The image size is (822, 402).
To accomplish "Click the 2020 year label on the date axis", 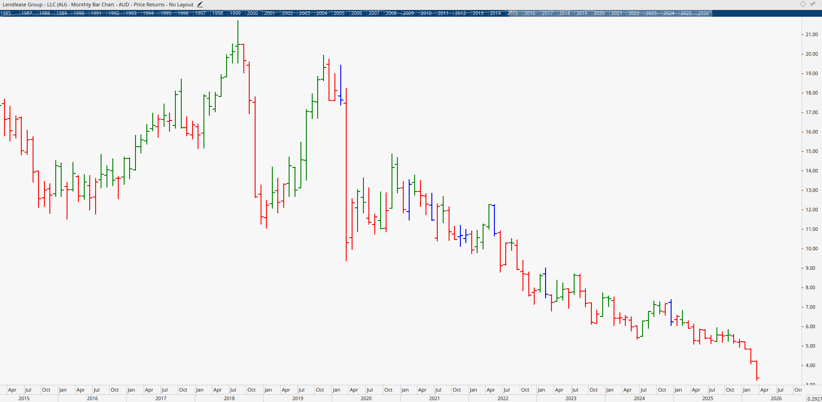I will point(366,398).
